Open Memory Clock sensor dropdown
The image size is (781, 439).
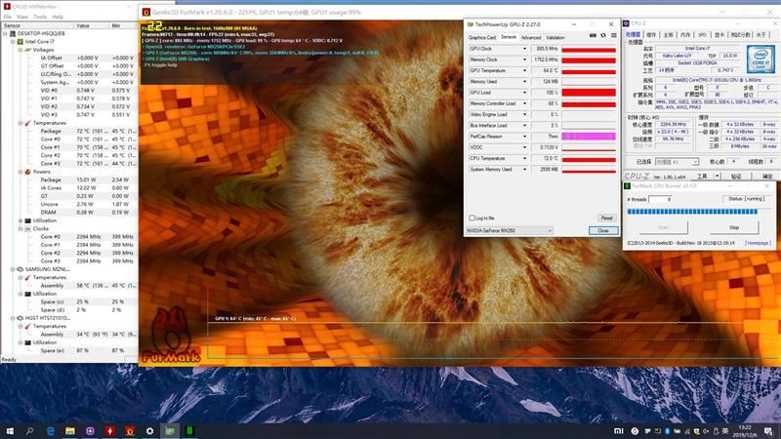pos(524,60)
